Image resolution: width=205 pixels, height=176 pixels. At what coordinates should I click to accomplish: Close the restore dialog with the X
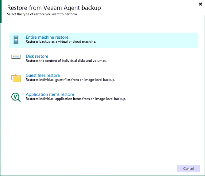pyautogui.click(x=200, y=5)
